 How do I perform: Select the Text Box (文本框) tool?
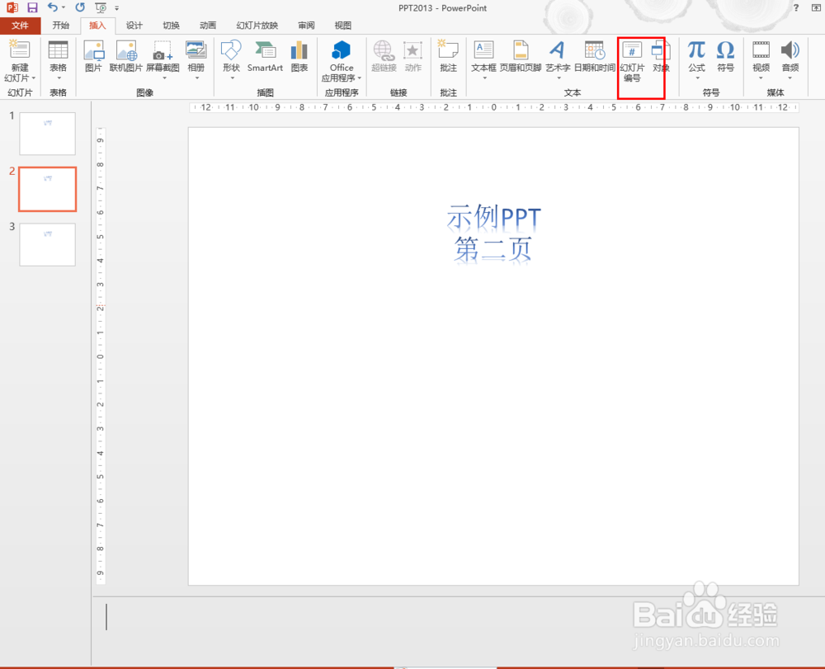(483, 57)
